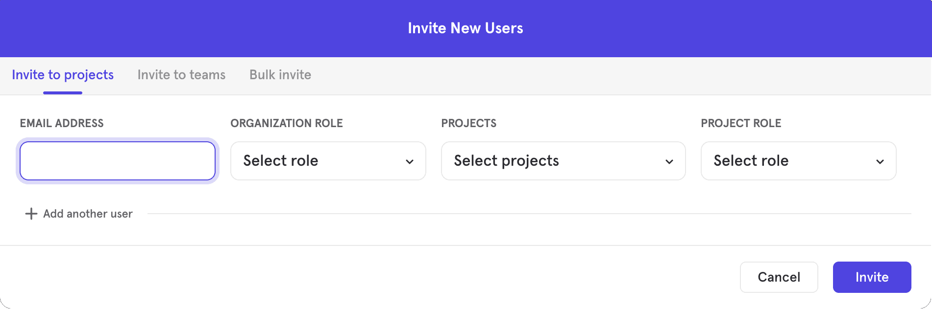Click the chevron arrow in Project Role field
The width and height of the screenshot is (932, 309).
(880, 161)
